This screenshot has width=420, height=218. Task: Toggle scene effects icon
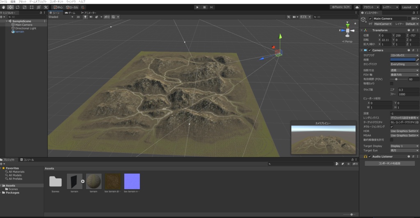[x=96, y=17]
